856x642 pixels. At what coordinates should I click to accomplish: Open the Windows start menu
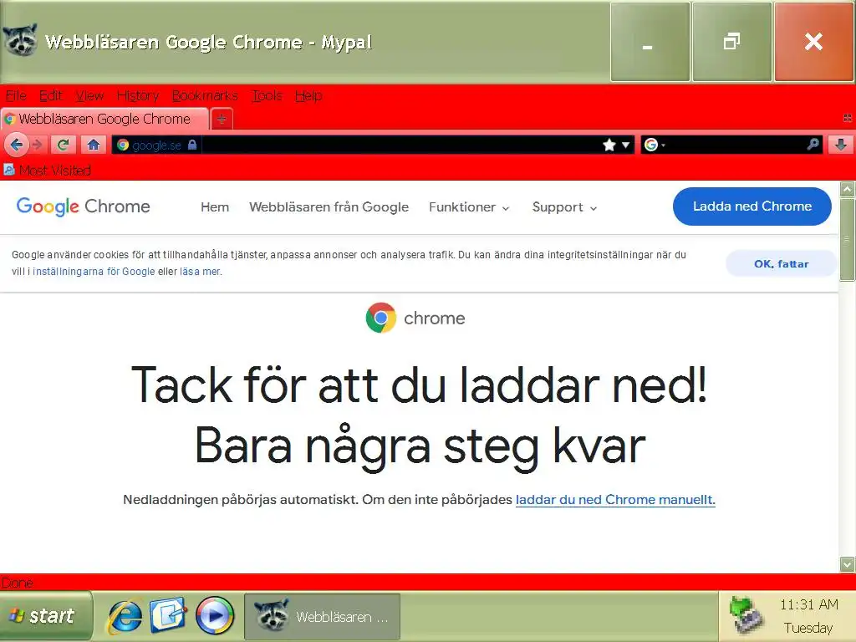tap(46, 616)
